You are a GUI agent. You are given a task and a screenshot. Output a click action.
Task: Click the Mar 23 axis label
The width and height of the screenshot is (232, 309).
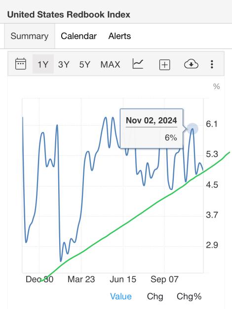(x=81, y=279)
